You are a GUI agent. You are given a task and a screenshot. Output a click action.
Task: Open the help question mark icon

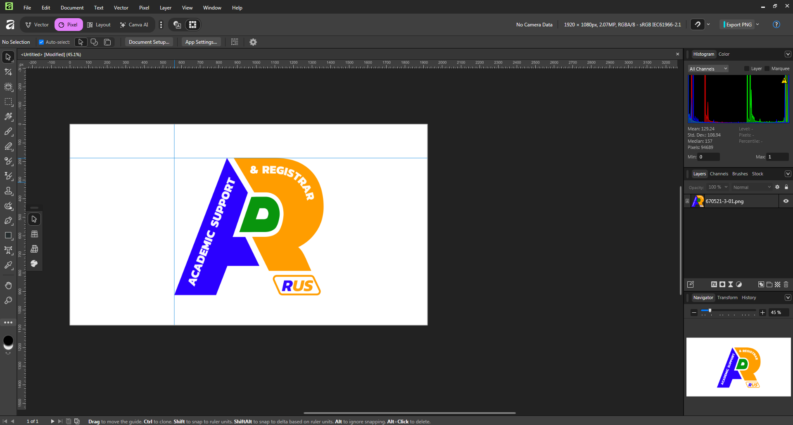coord(776,25)
